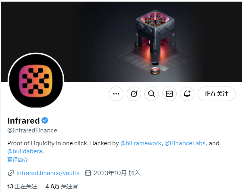Click the Infrared display name

pos(23,121)
